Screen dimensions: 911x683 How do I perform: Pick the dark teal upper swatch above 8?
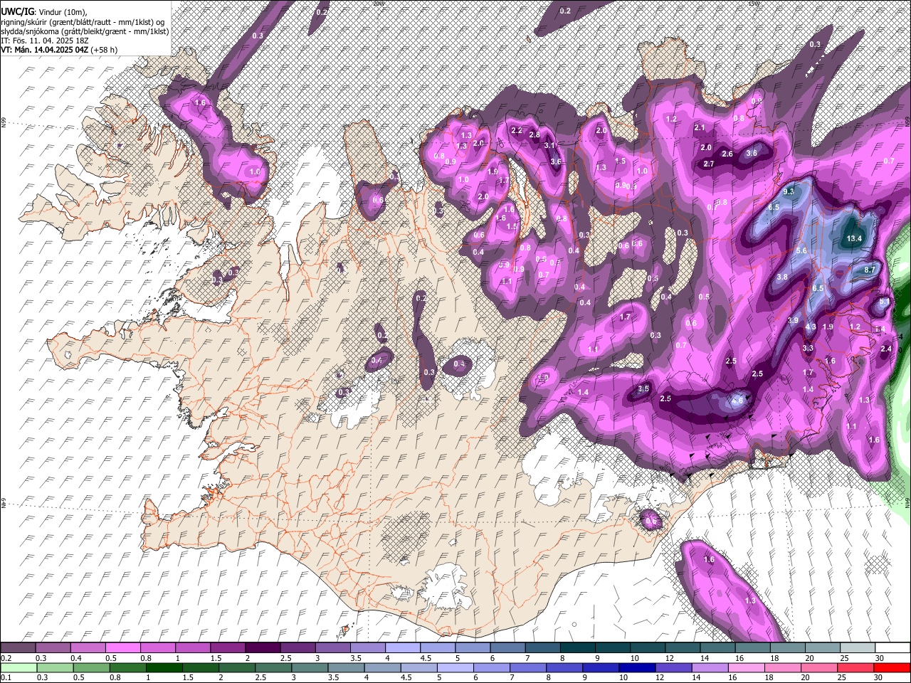coord(576,647)
